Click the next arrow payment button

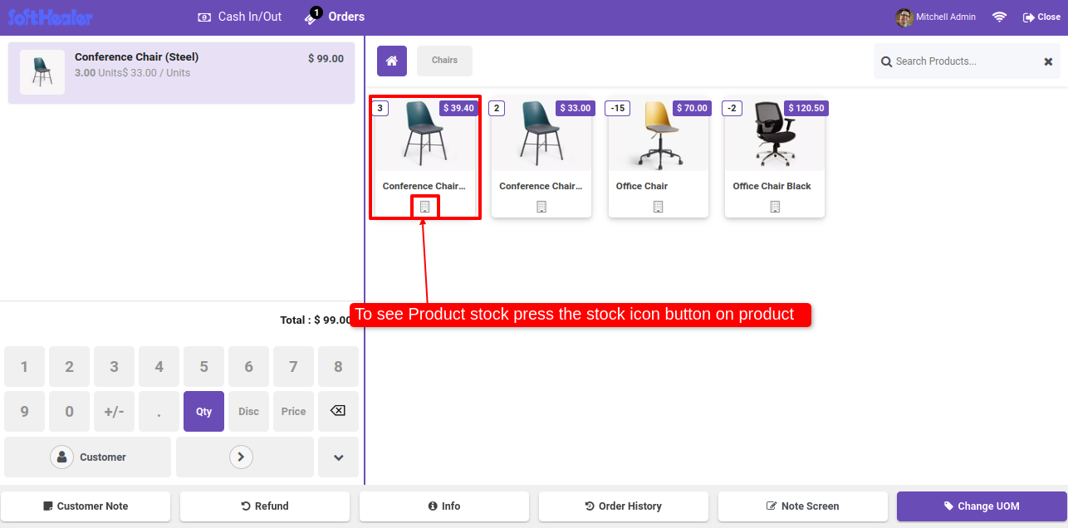245,457
